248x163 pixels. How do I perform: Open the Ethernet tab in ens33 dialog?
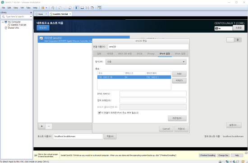pyautogui.click(x=110, y=54)
